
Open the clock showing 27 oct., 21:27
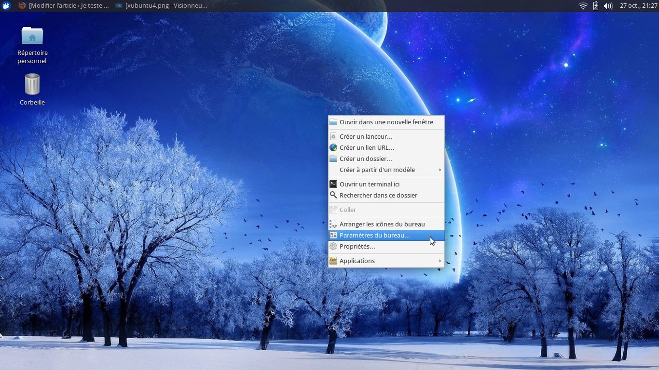click(638, 6)
